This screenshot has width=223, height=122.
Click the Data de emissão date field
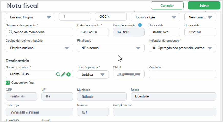point(93,32)
